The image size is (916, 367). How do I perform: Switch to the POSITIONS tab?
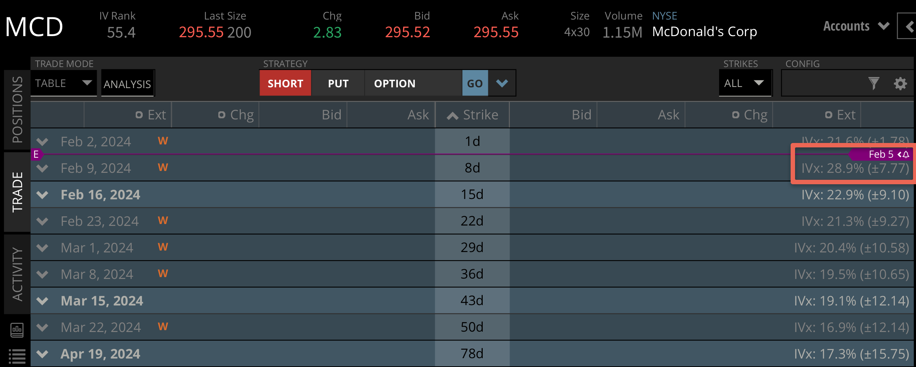click(x=17, y=109)
